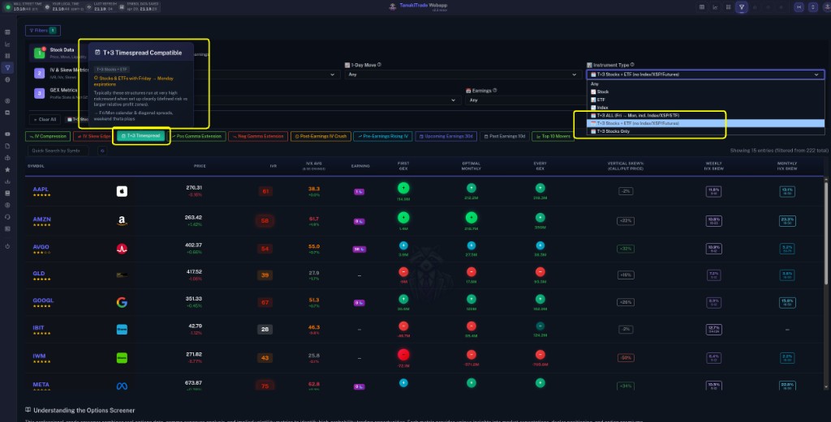
Task: Open the table icon in left sidebar
Action: point(7,32)
